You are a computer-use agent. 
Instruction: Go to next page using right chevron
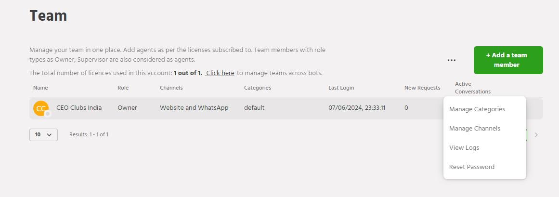tap(536, 135)
